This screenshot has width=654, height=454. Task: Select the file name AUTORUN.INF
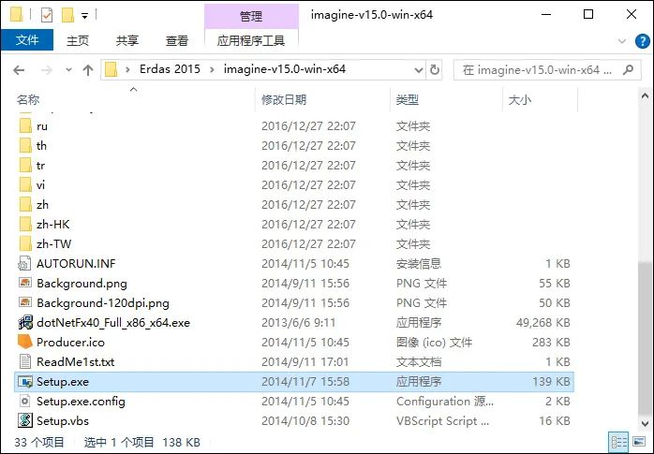pyautogui.click(x=76, y=264)
